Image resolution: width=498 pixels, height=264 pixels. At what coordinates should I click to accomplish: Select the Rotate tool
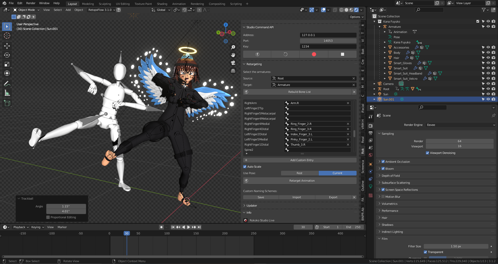7,55
